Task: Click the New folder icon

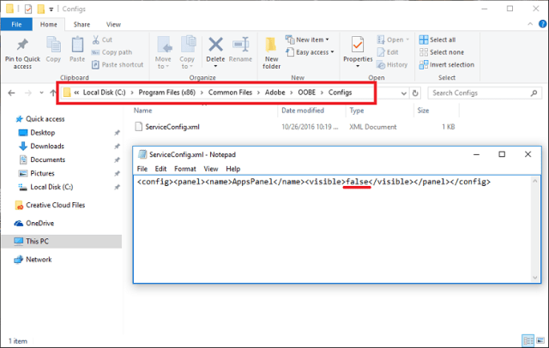Action: (271, 45)
